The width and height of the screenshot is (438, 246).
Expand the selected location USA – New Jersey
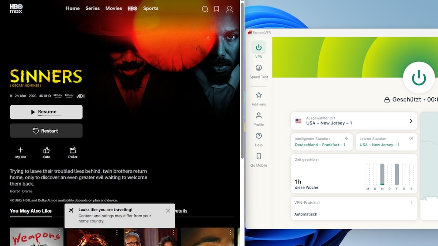click(354, 121)
